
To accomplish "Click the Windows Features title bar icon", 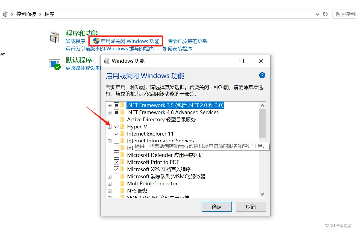I will 107,61.
